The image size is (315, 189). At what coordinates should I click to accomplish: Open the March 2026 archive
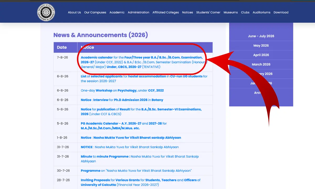261,65
